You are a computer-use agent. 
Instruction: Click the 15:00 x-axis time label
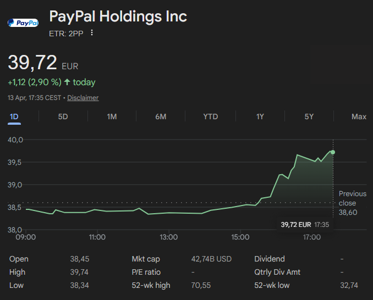240,237
